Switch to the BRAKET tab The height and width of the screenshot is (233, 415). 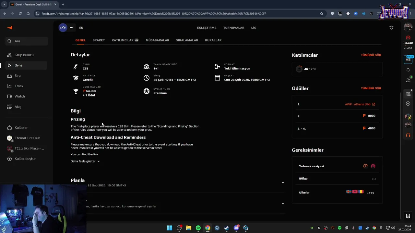(99, 40)
